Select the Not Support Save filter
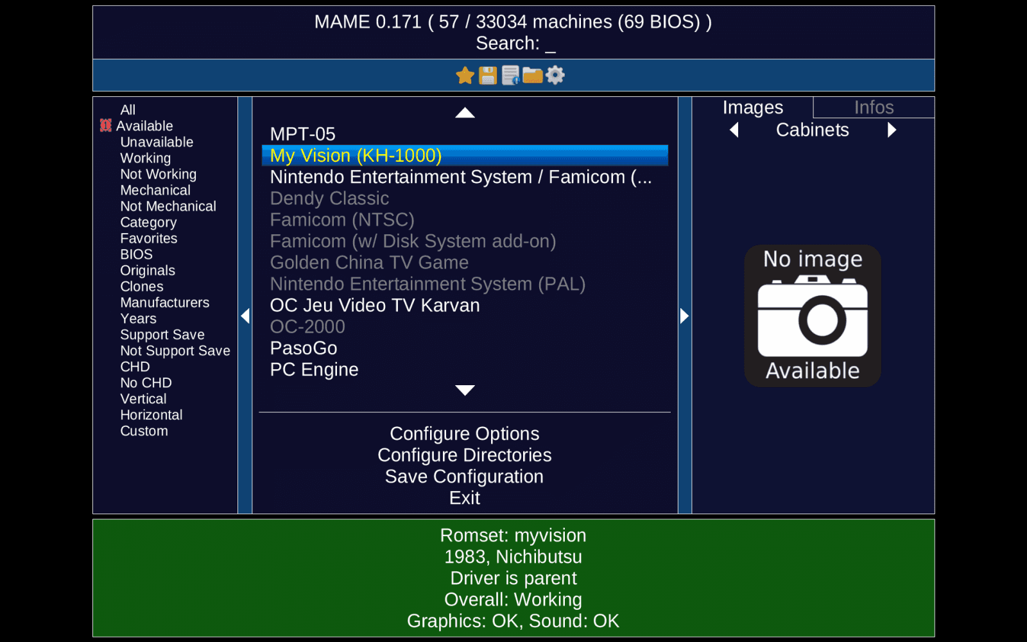Image resolution: width=1027 pixels, height=642 pixels. coord(175,351)
